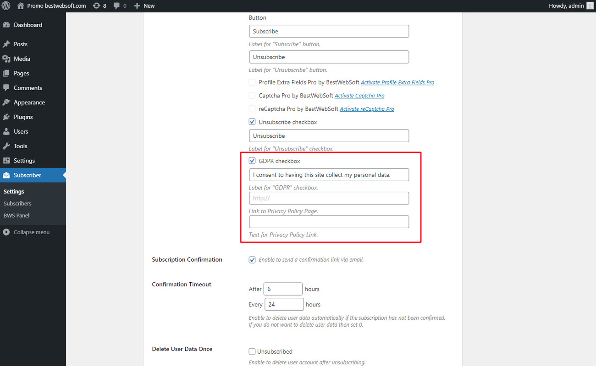596x366 pixels.
Task: Click the Users person icon
Action: (6, 131)
